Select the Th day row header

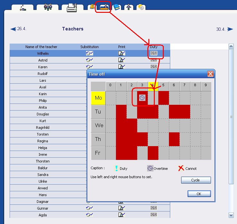click(x=98, y=139)
